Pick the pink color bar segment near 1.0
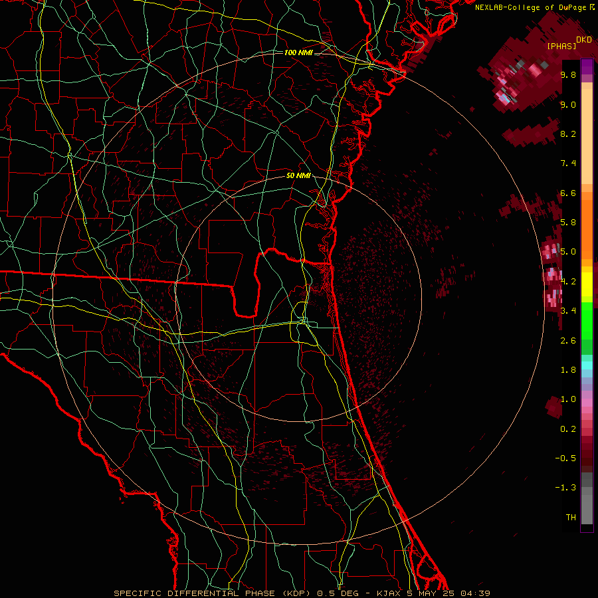The width and height of the screenshot is (598, 598). tap(587, 403)
